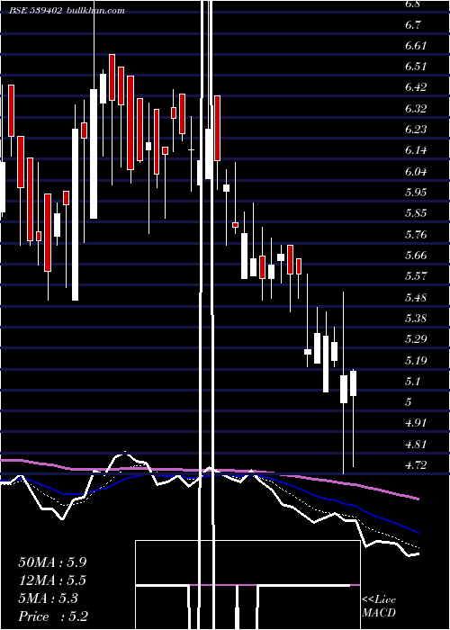Screen dimensions: 450x630
Task: Click the 5.76 price axis label
Action: pyautogui.click(x=416, y=234)
